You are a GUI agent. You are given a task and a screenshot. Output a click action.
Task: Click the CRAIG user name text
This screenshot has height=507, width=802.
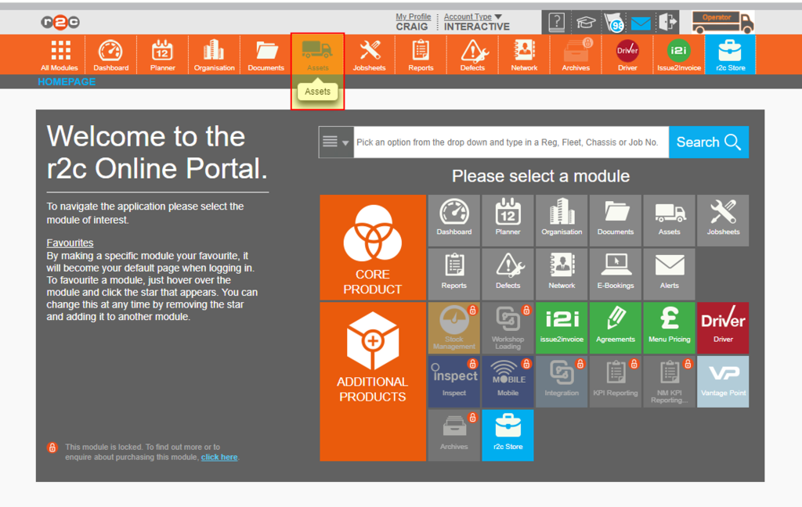click(x=412, y=27)
